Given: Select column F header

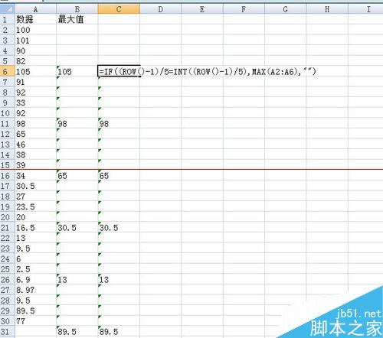Looking at the screenshot, I should [x=244, y=9].
